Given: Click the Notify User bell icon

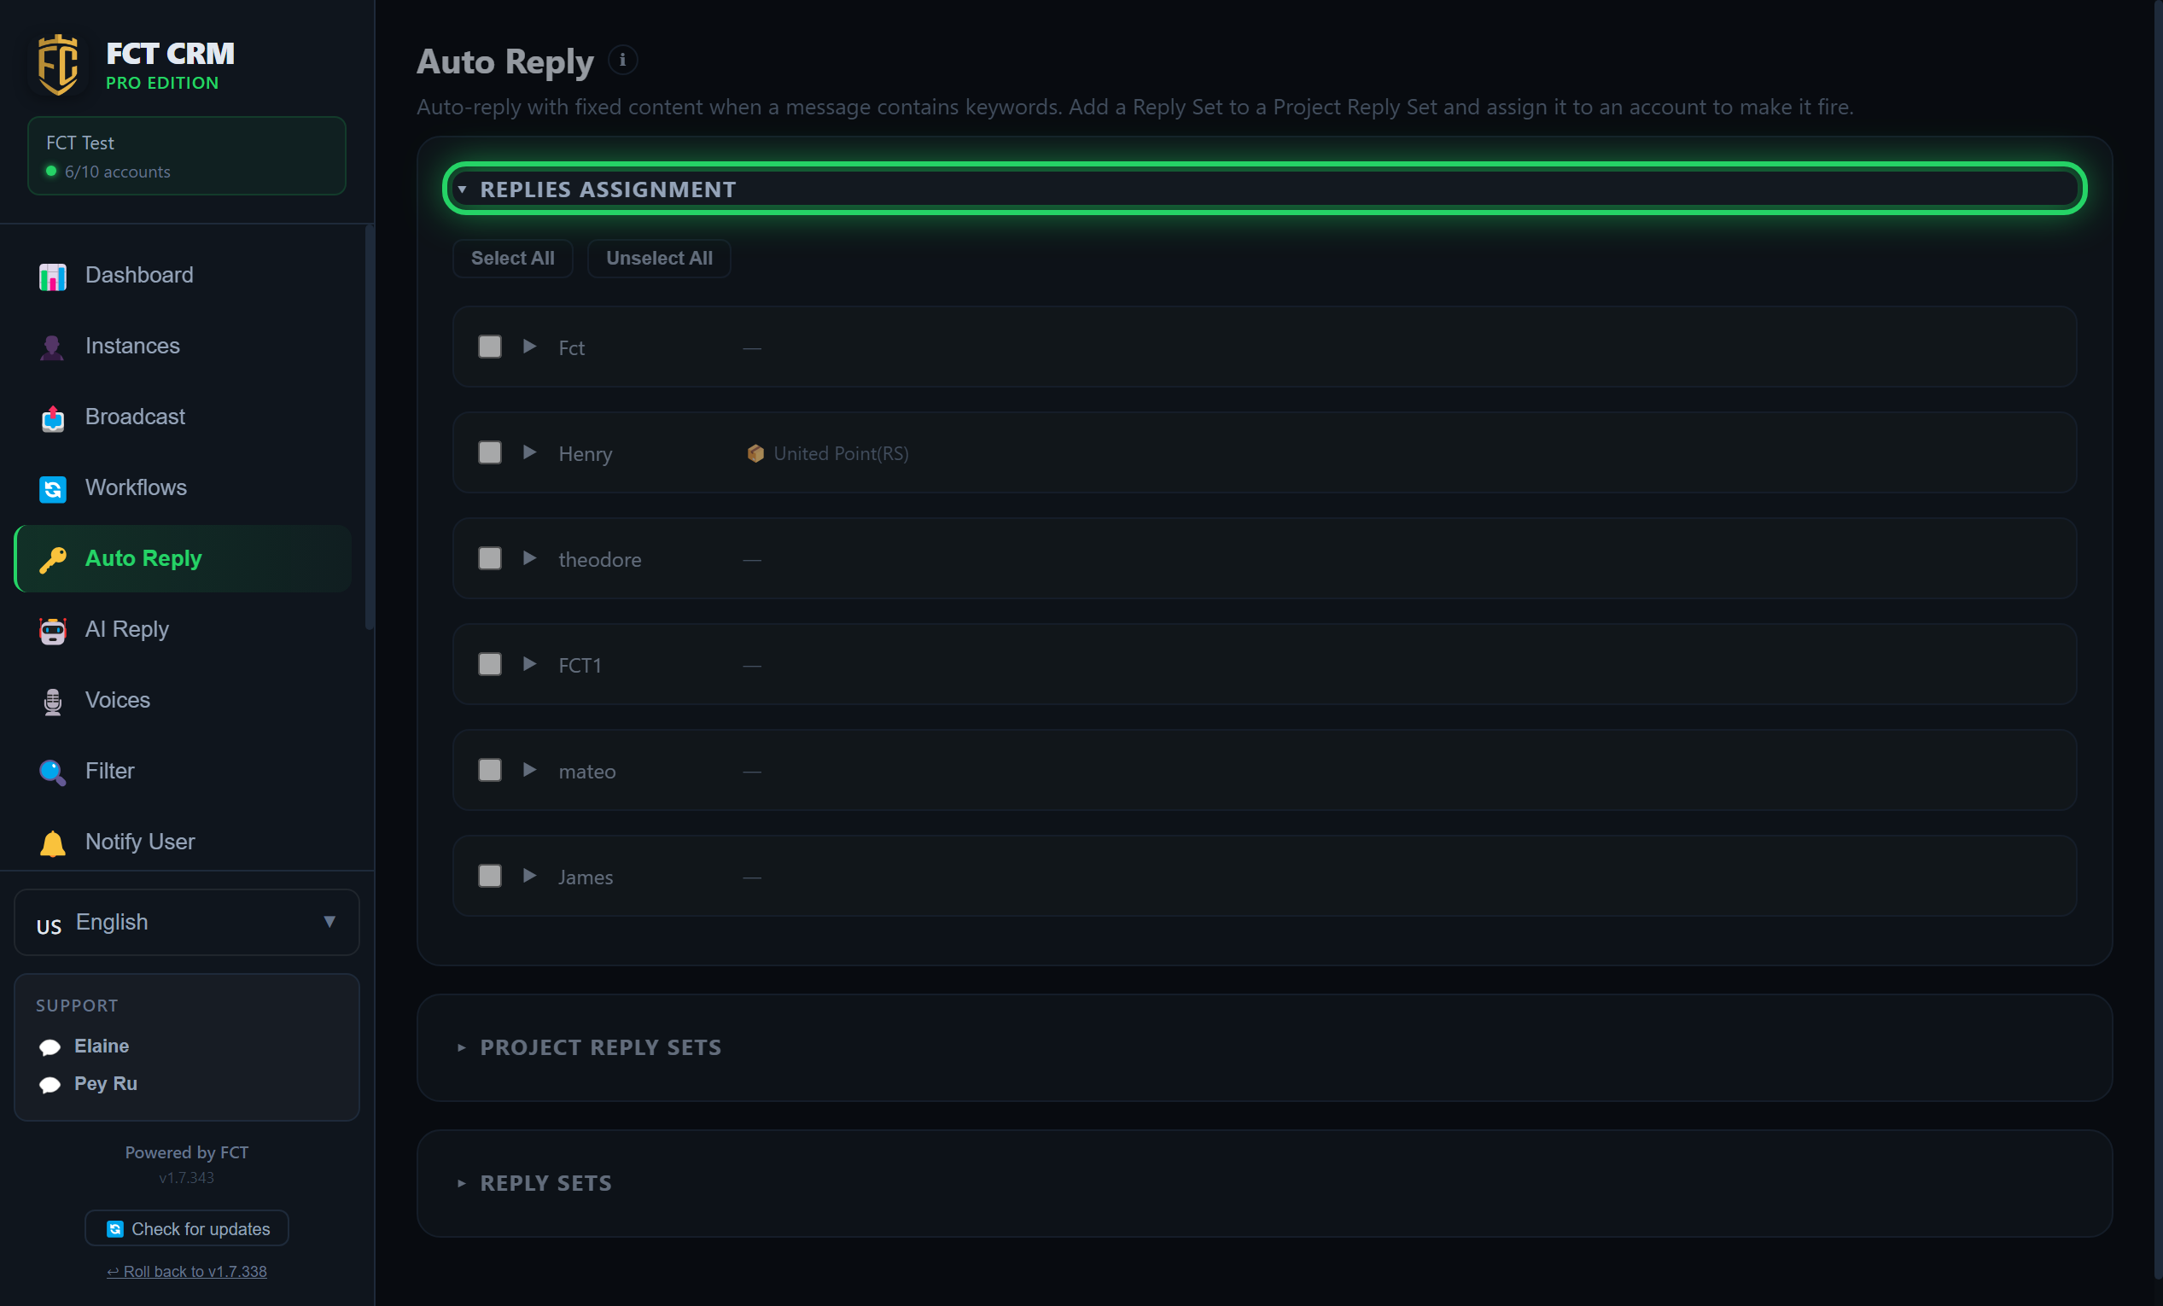Looking at the screenshot, I should click(53, 842).
